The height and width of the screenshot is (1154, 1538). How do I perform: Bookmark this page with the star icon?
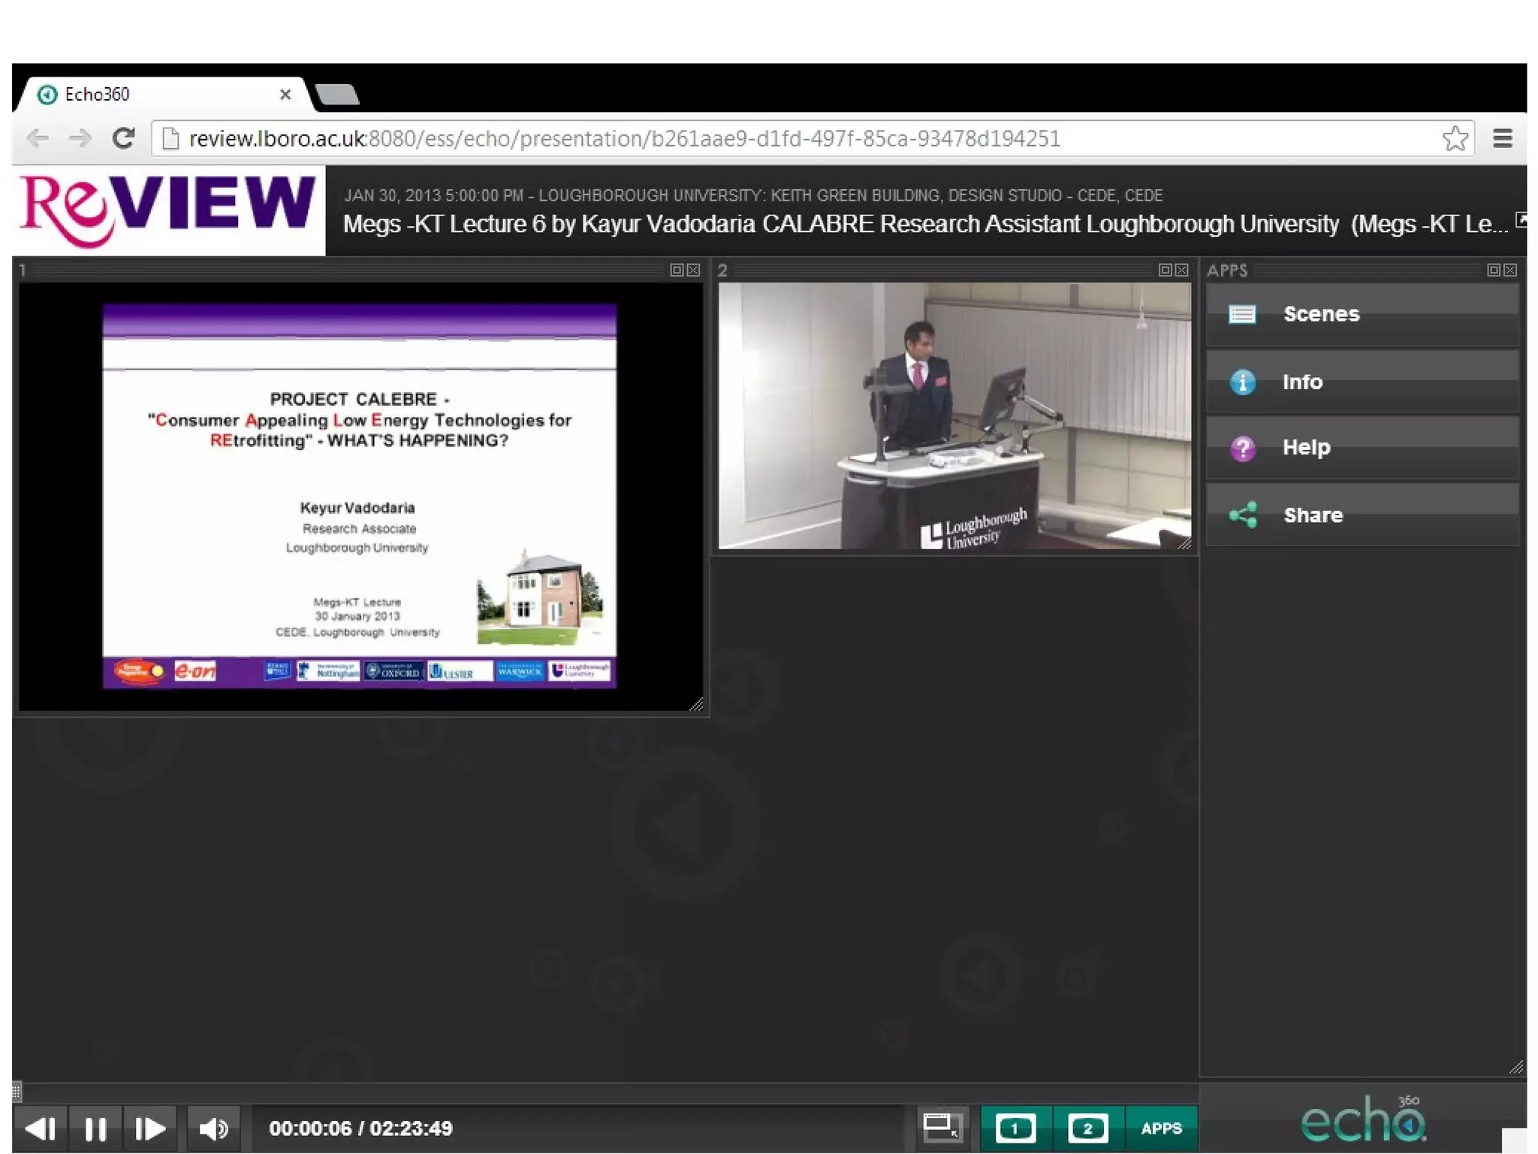pos(1455,139)
